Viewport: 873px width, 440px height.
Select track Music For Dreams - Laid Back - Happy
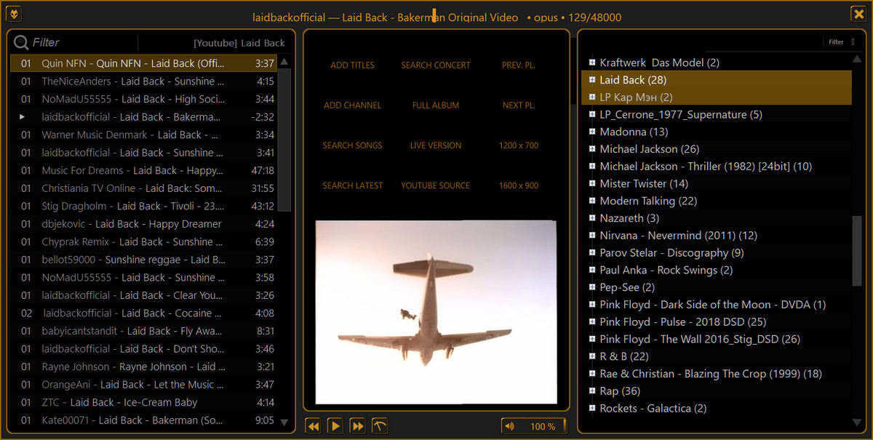tap(144, 170)
